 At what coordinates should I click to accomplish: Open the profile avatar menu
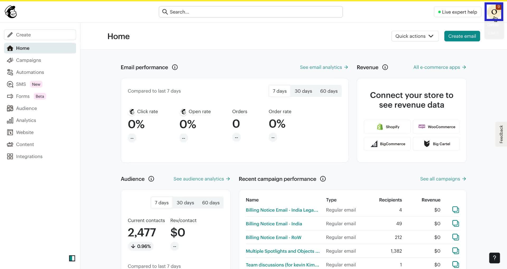pyautogui.click(x=494, y=12)
